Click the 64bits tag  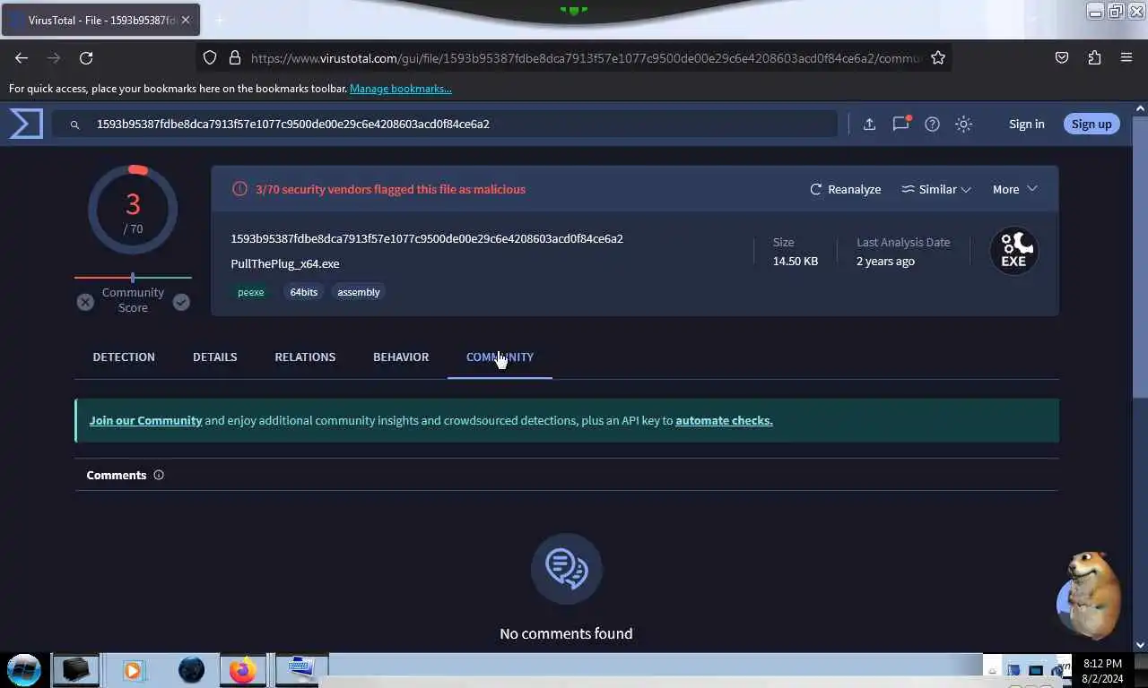tap(304, 292)
